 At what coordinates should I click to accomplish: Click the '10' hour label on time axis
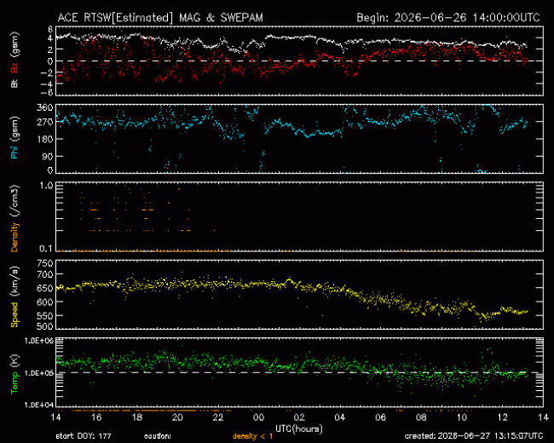point(462,417)
